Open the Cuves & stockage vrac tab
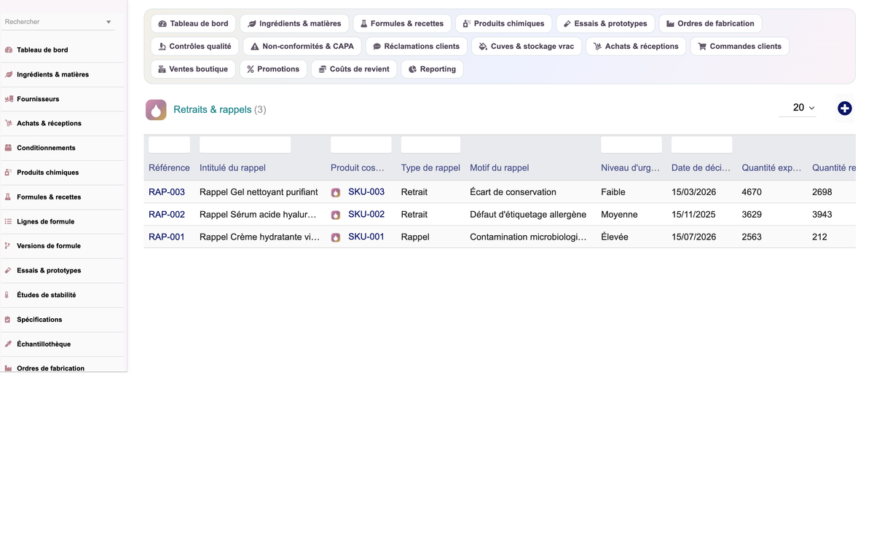 [x=527, y=46]
